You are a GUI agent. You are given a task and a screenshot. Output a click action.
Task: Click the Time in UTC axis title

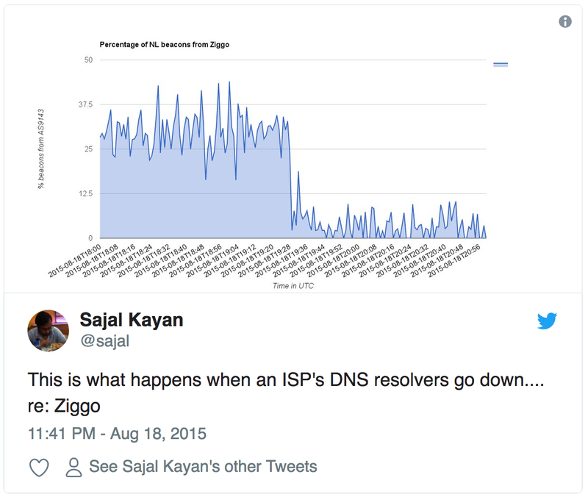[x=293, y=286]
